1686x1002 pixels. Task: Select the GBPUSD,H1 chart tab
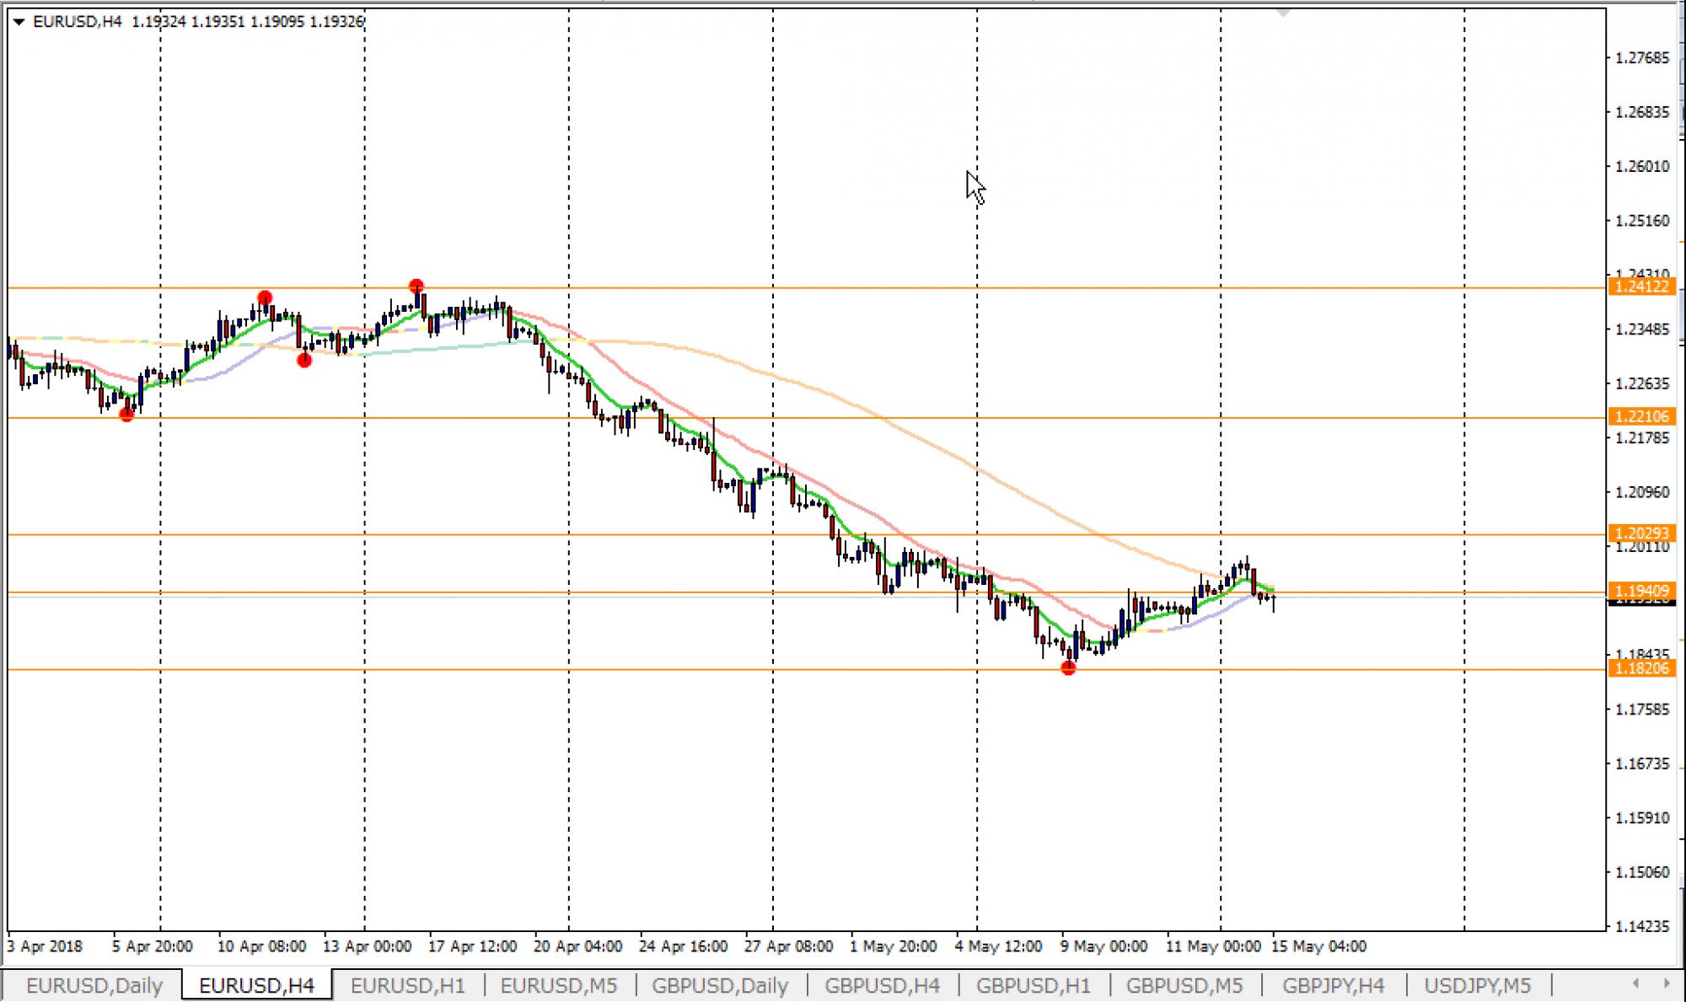tap(1033, 985)
